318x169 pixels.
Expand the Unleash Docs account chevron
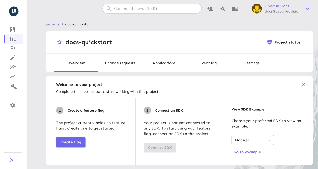308,9
